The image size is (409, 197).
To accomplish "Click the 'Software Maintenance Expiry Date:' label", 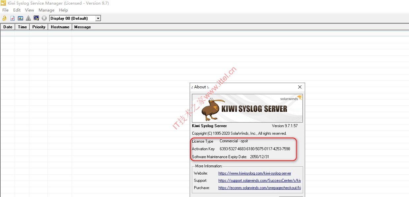I will [x=219, y=157].
